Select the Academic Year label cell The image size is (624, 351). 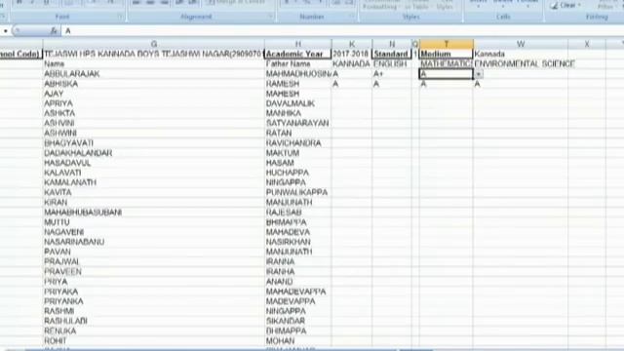click(x=298, y=54)
